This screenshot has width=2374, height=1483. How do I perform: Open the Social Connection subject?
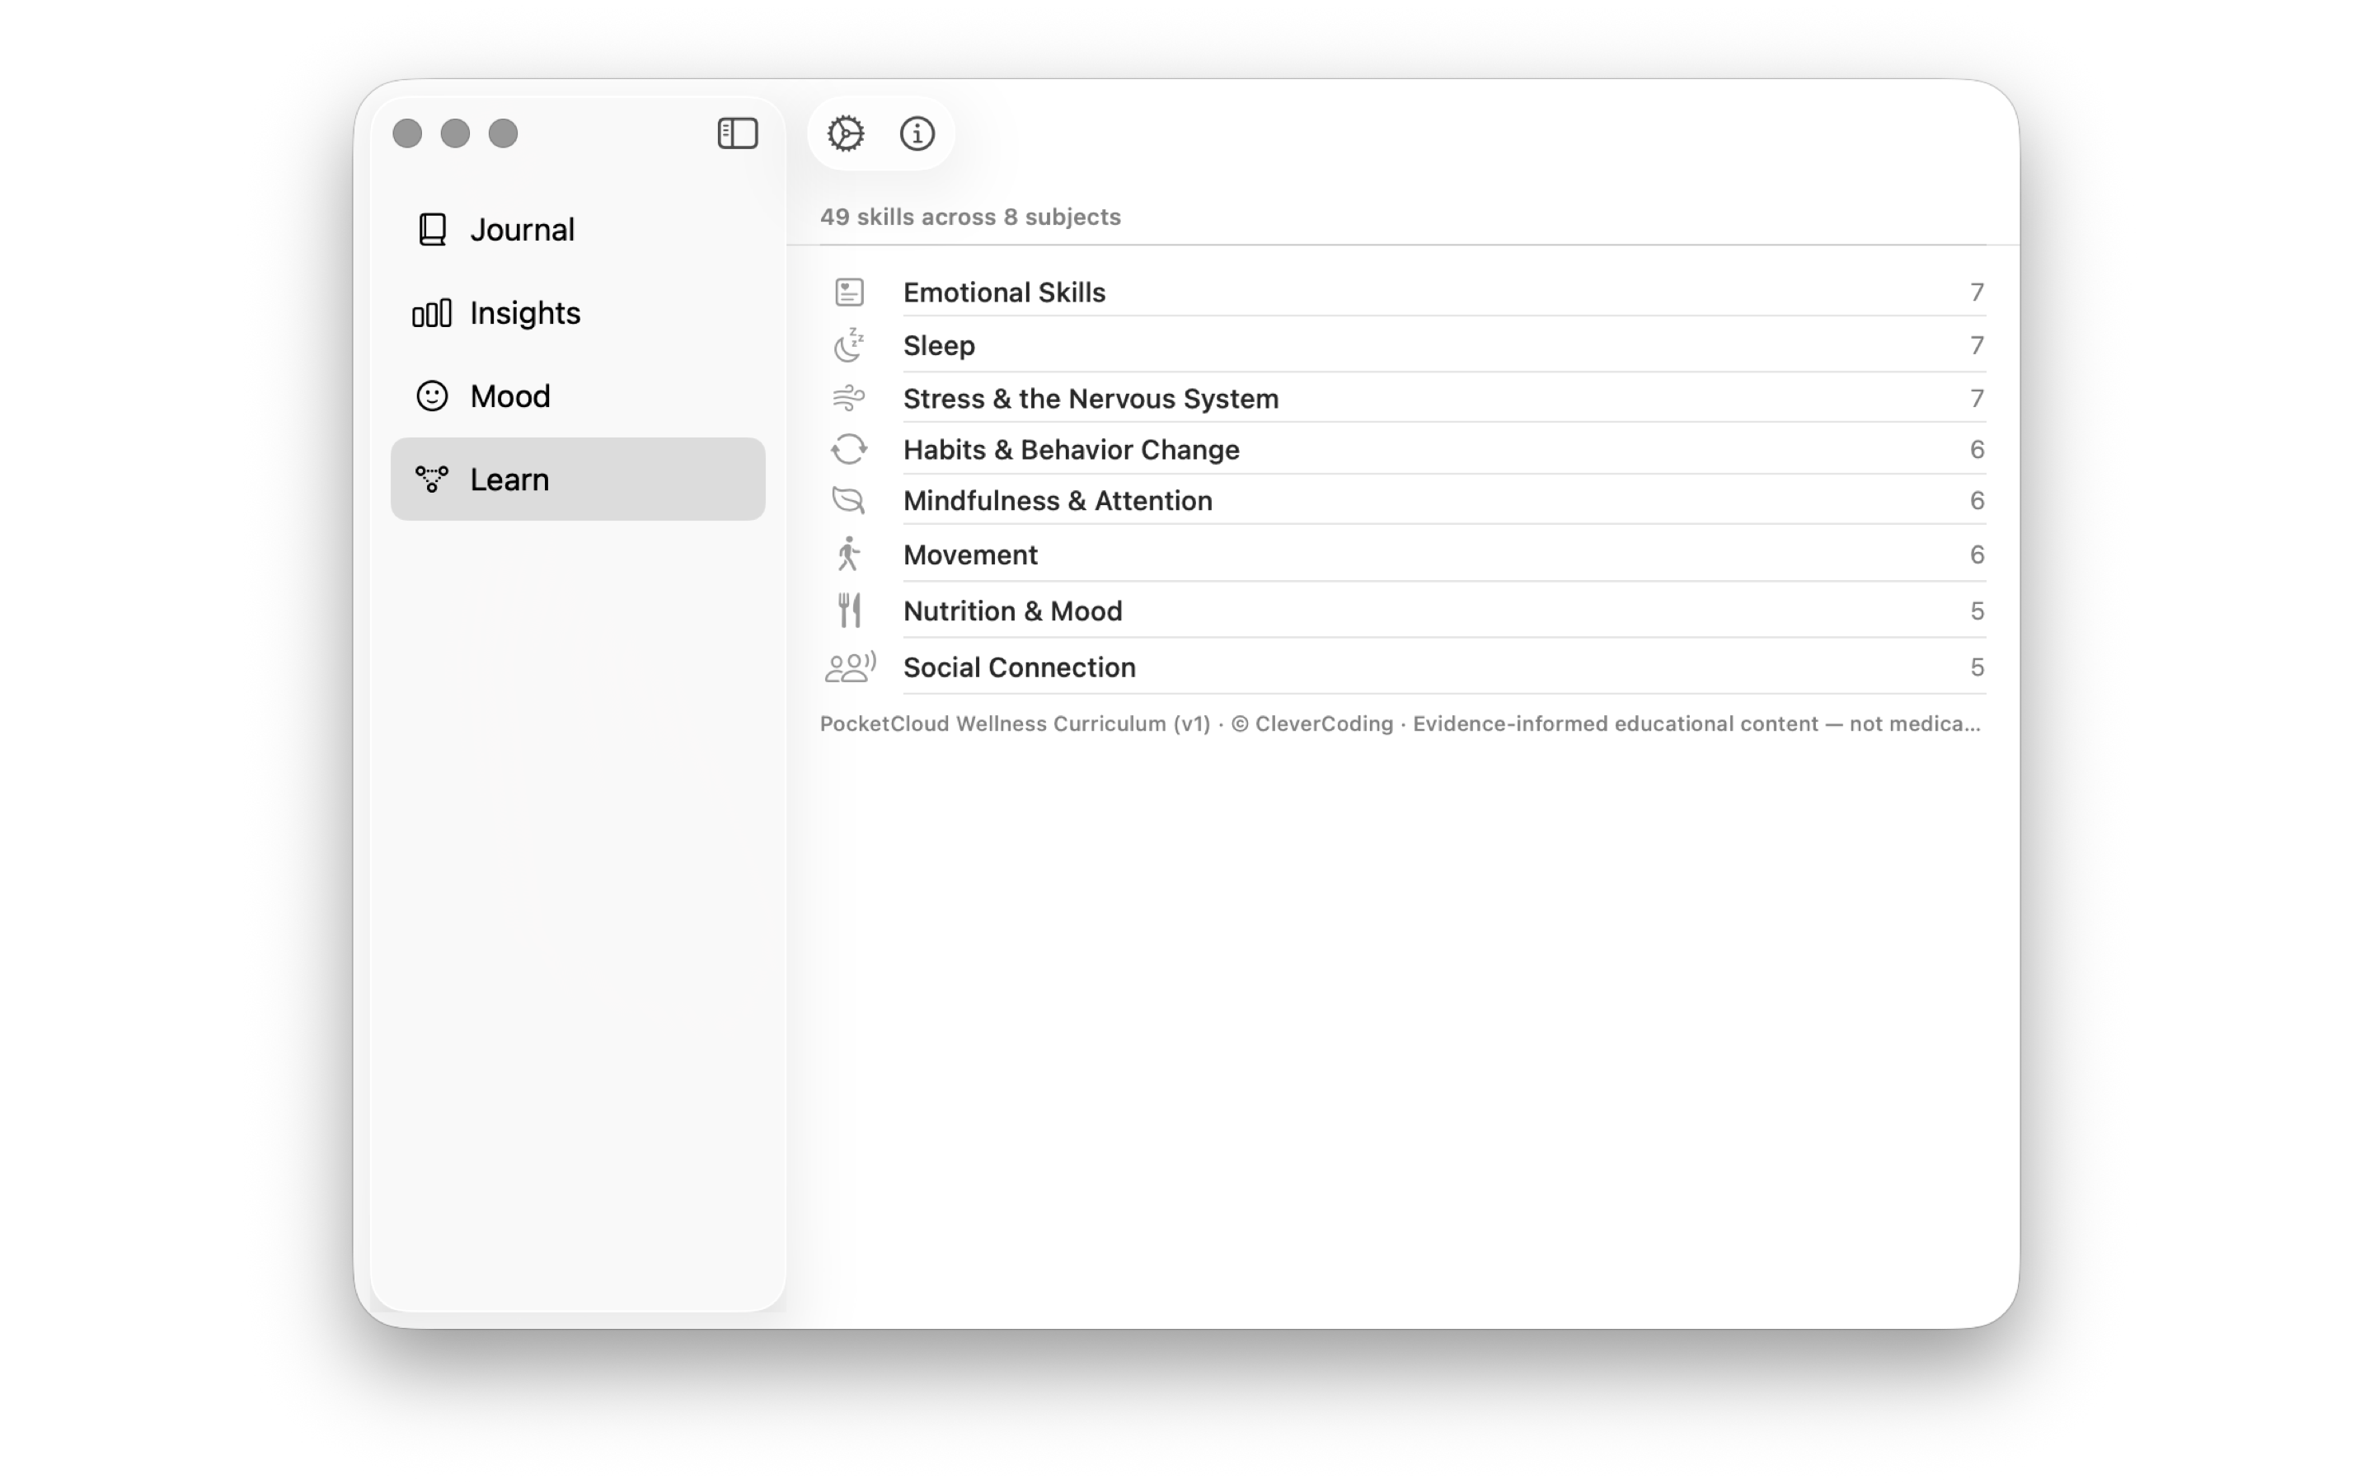1403,667
